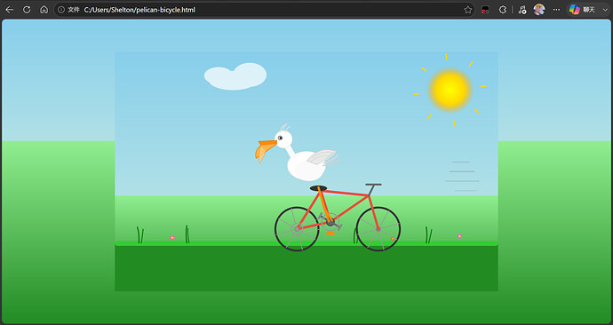Expand the chevron next to 聊天
The height and width of the screenshot is (325, 613).
click(x=605, y=10)
